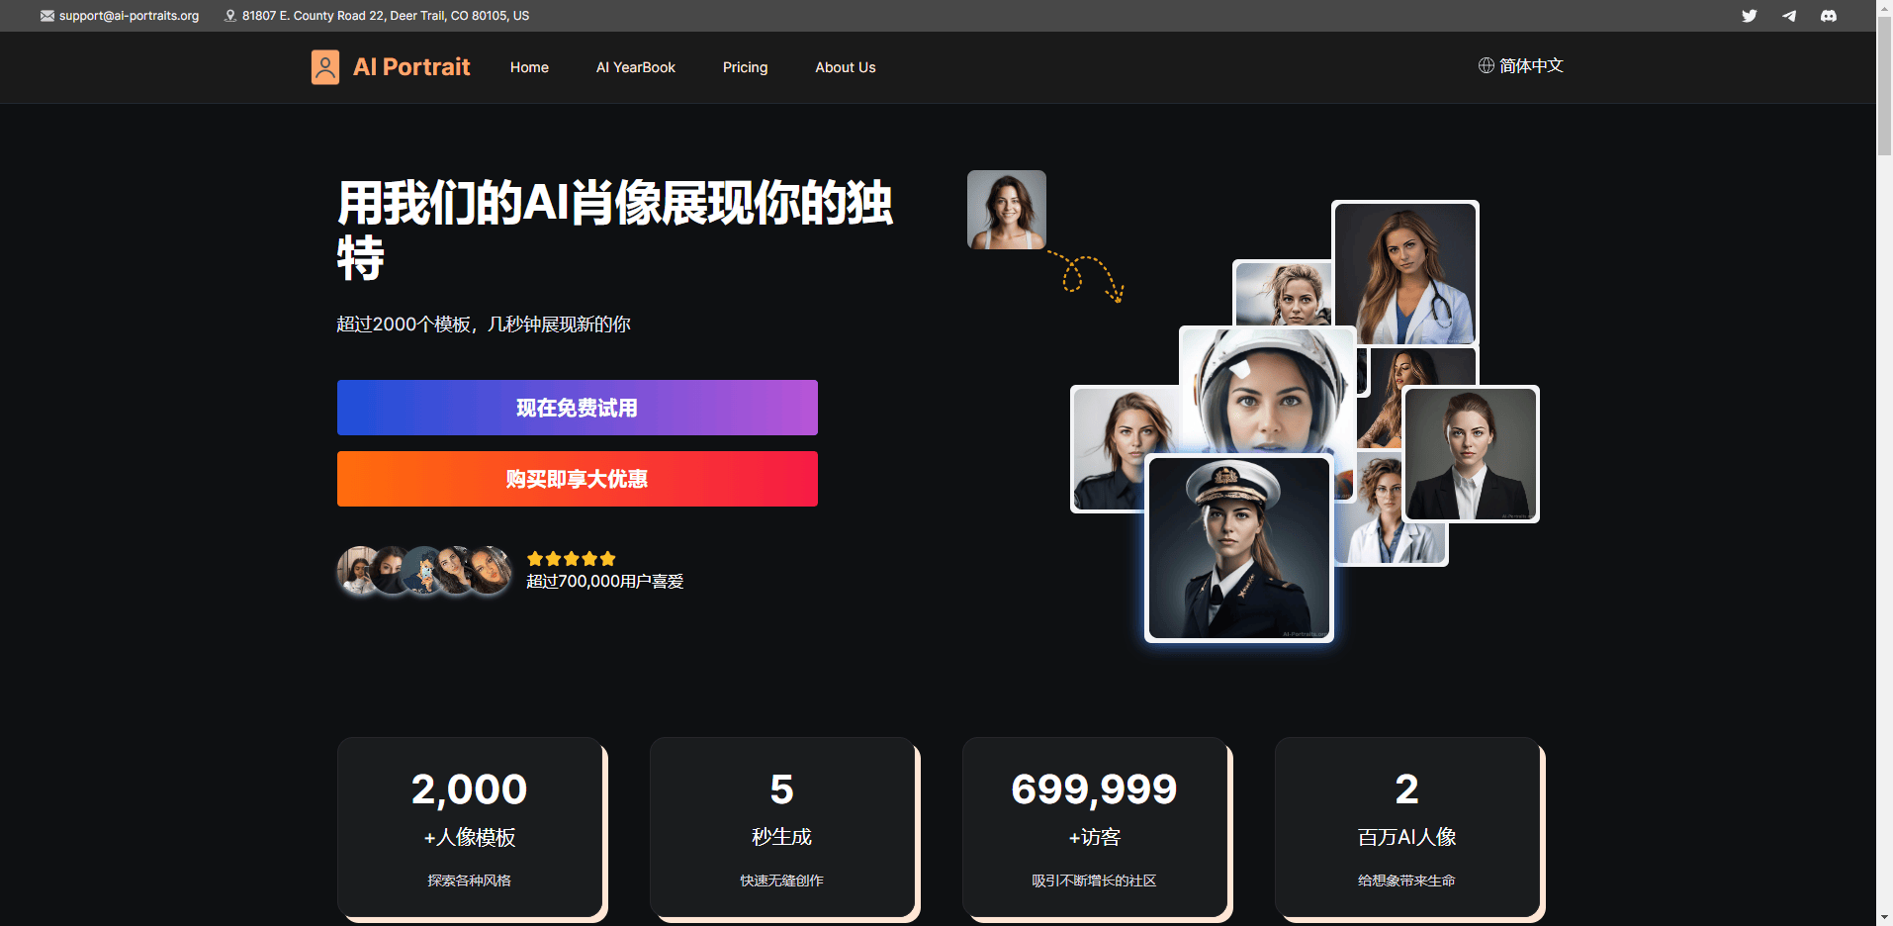Click the support@ai-portraits.org email link

(x=129, y=16)
